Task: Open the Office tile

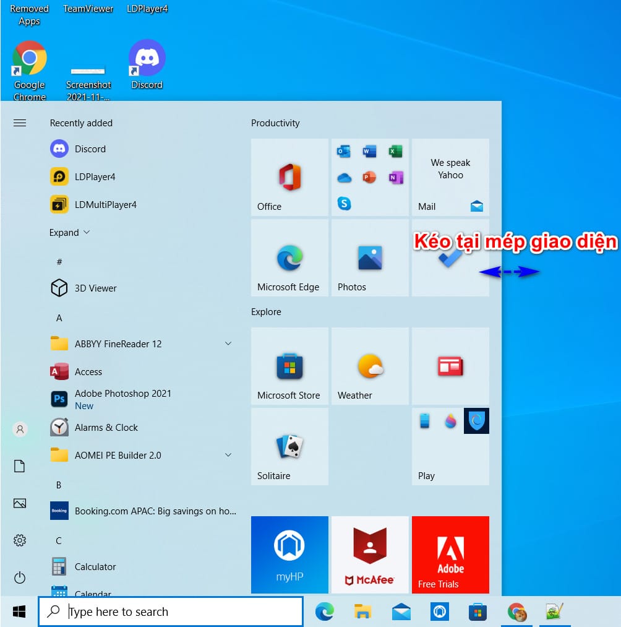Action: click(289, 177)
